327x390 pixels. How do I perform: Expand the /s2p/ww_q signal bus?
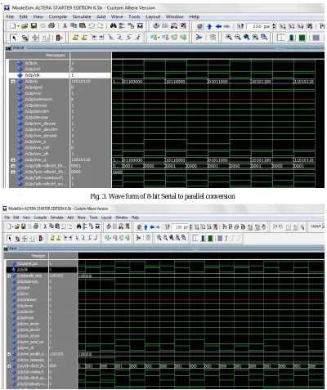13,159
